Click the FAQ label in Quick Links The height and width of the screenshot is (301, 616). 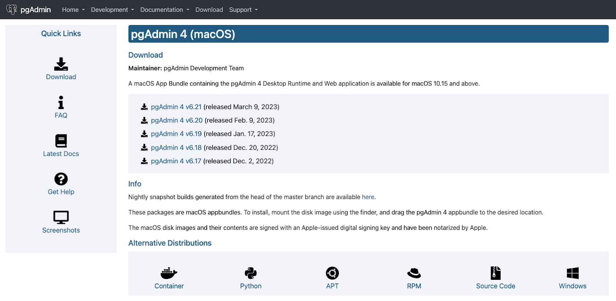coord(61,115)
